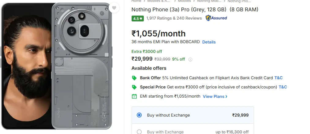310x134 pixels.
Task: Click the EMI calendar icon
Action: coord(134,96)
